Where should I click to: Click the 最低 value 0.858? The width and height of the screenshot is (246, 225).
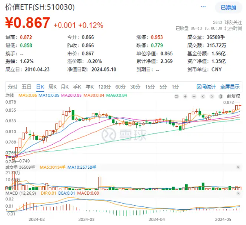point(26,46)
